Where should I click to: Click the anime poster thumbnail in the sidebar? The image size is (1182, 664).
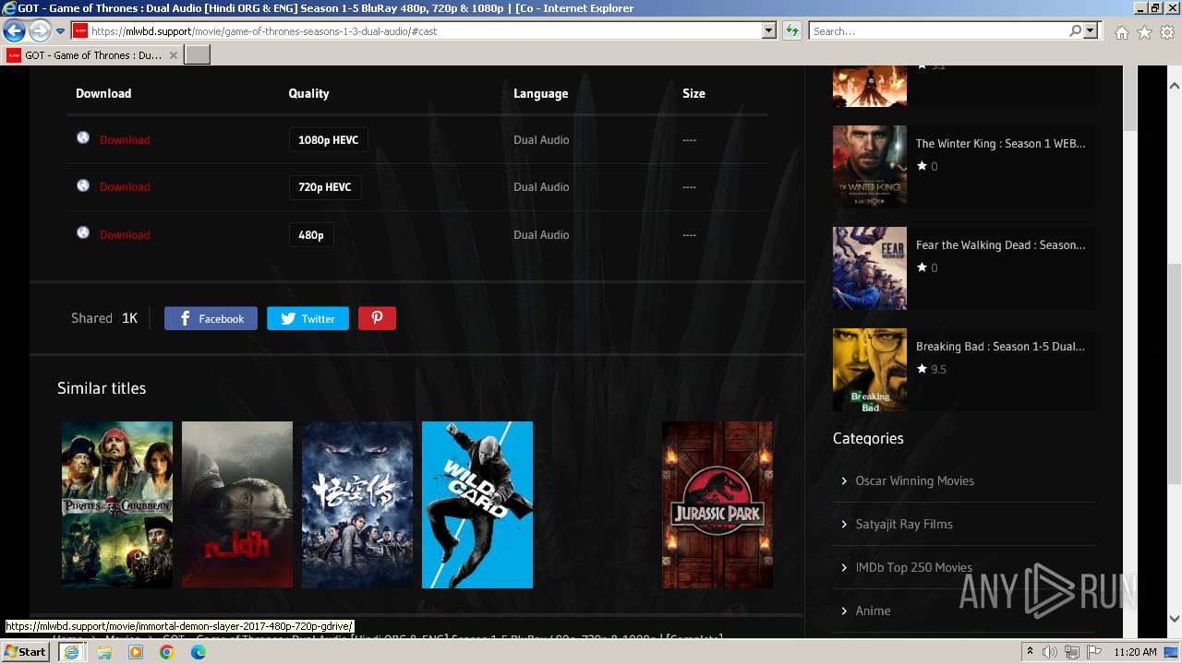pos(870,86)
